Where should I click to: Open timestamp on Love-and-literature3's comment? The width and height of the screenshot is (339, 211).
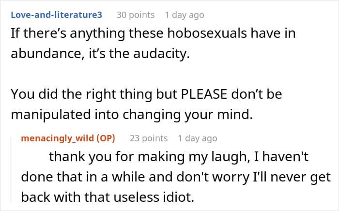[184, 15]
